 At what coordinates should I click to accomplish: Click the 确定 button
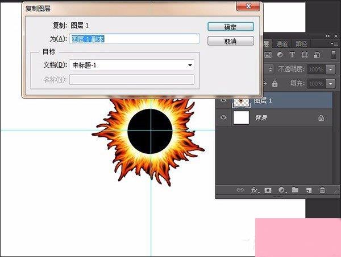click(231, 27)
